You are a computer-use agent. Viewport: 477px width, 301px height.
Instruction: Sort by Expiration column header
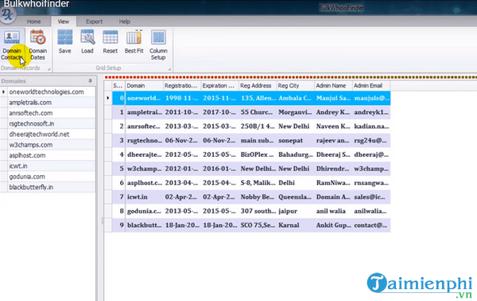point(219,86)
